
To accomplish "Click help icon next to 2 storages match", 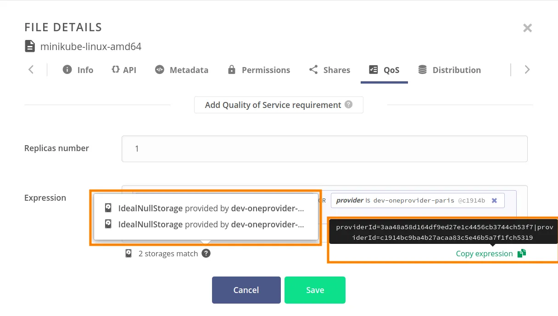I will (x=206, y=254).
